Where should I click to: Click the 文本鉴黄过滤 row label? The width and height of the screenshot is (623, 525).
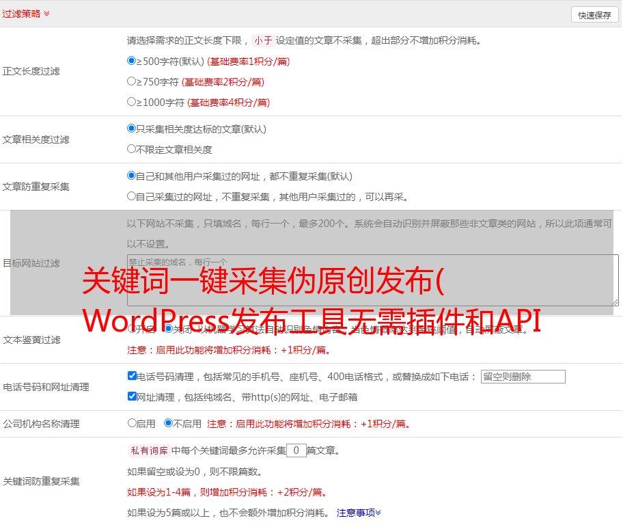point(32,340)
